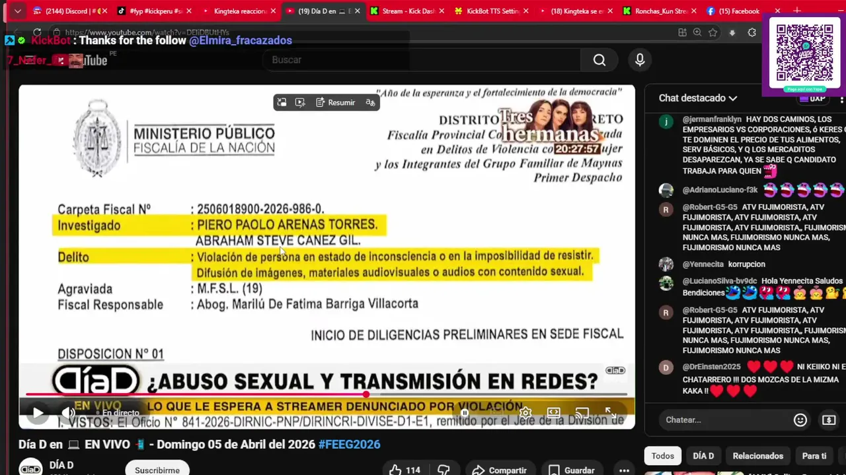
Task: Click the Guardar save button
Action: (x=572, y=470)
